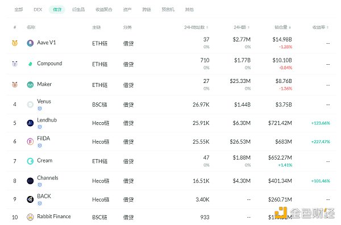Click the verified shield badge under Venus
This screenshot has height=225, width=341.
pos(40,109)
